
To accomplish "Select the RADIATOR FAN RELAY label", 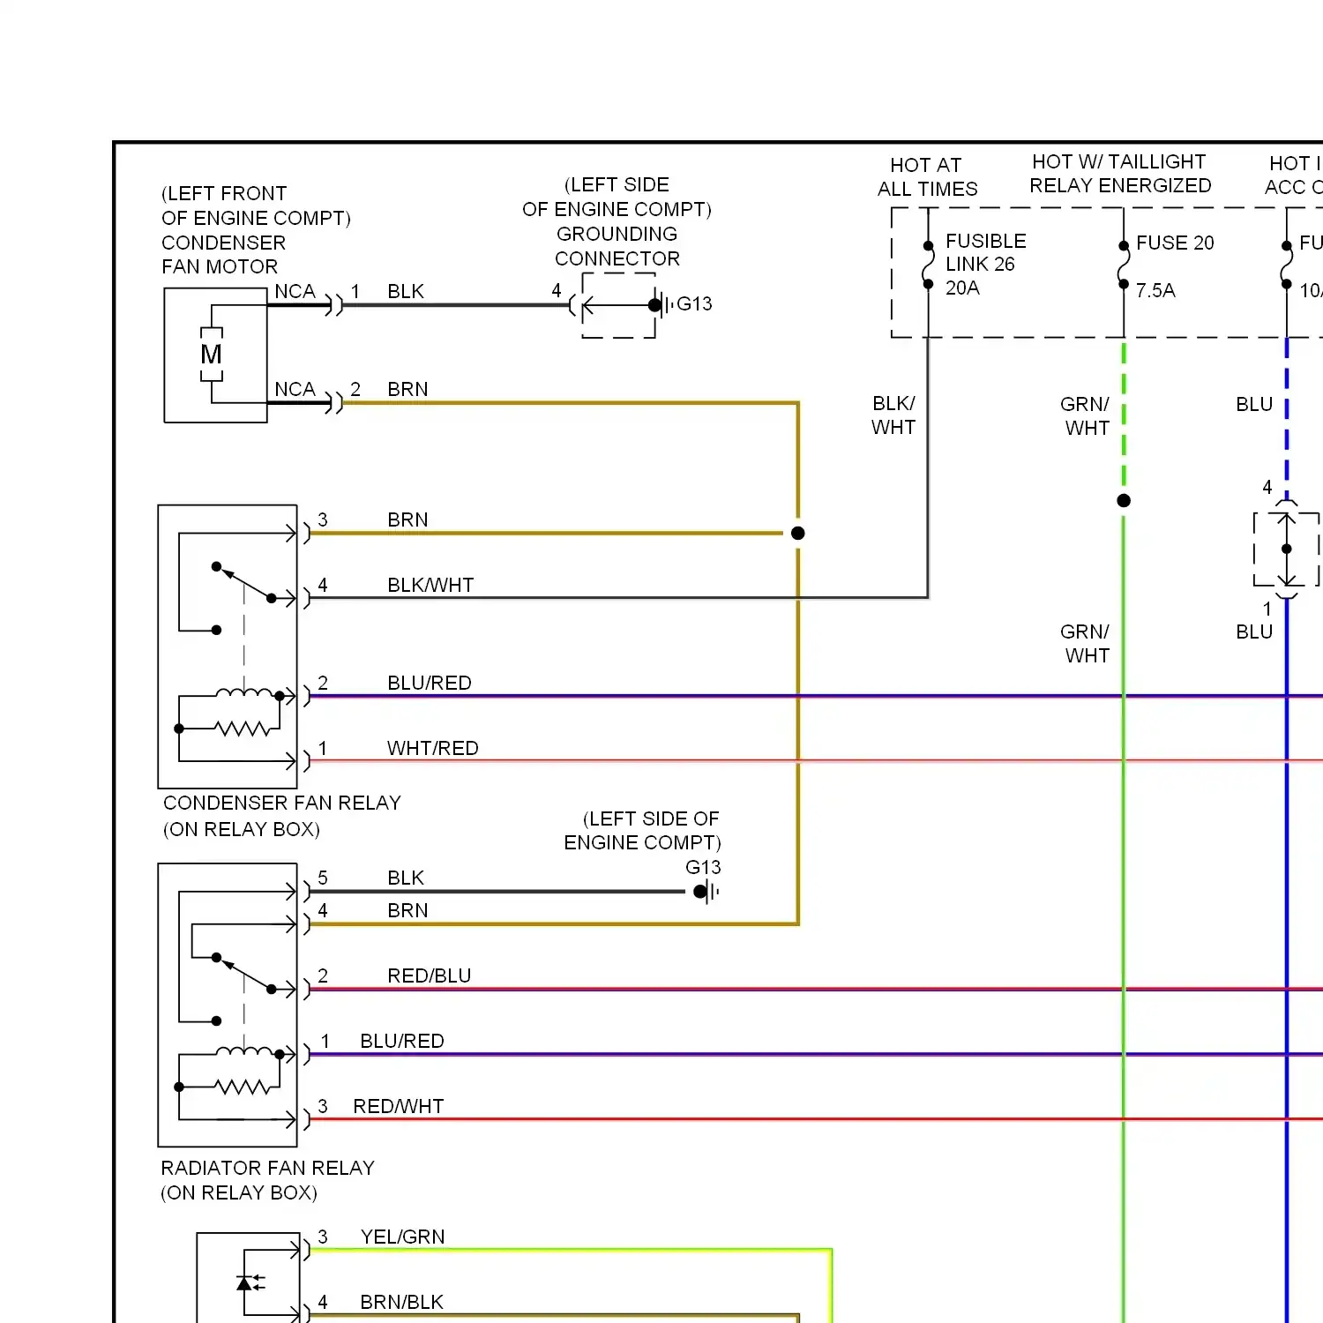I will 267,1168.
